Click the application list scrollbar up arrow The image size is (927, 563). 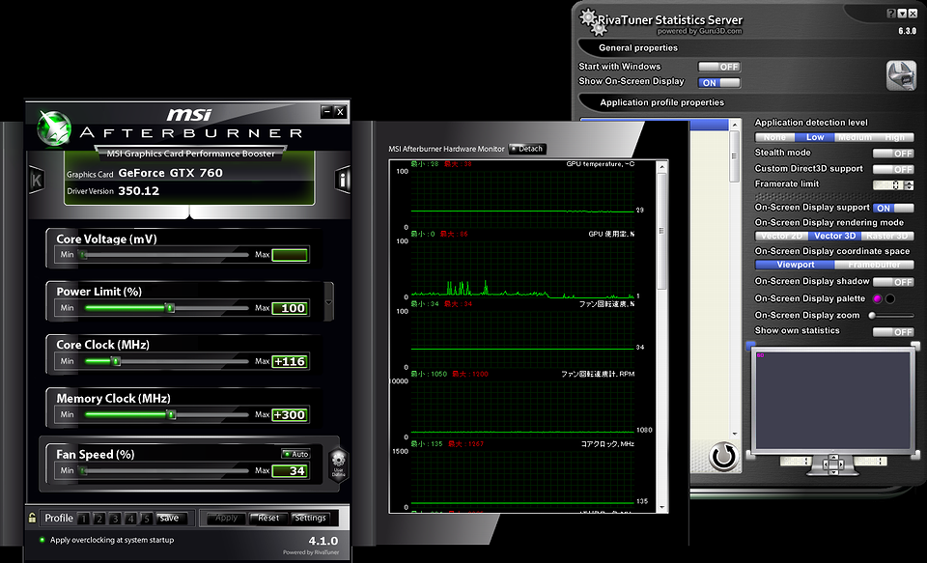735,125
